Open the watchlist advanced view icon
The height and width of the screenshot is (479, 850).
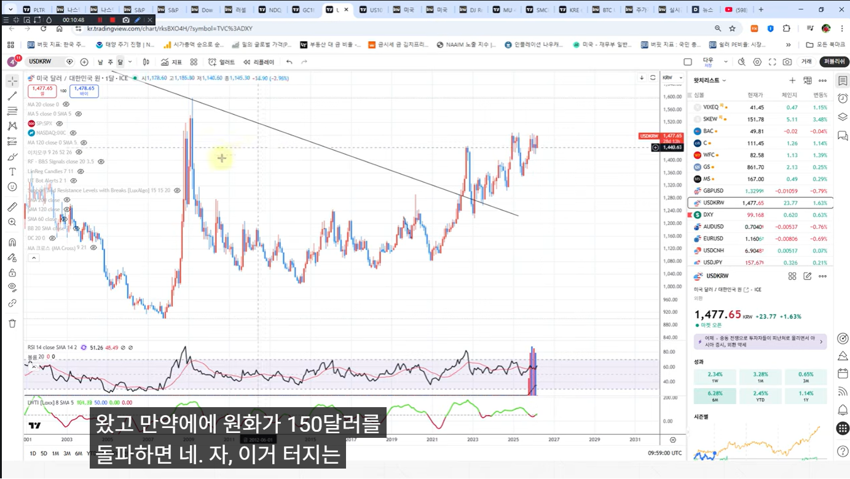point(808,80)
